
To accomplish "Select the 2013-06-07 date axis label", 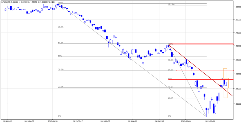I will tap(105, 121).
